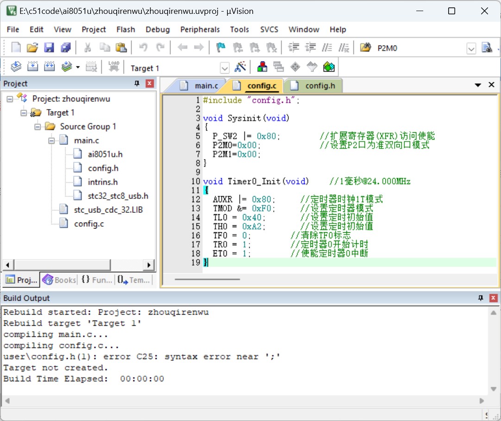Viewport: 501px width, 421px height.
Task: Close the Build Output panel
Action: click(493, 298)
